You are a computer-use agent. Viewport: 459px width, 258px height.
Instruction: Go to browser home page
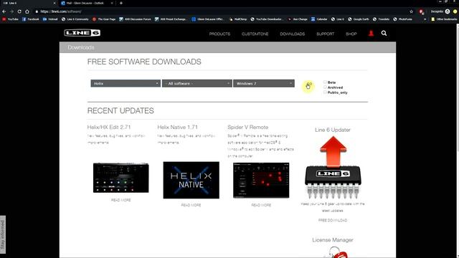click(x=27, y=11)
